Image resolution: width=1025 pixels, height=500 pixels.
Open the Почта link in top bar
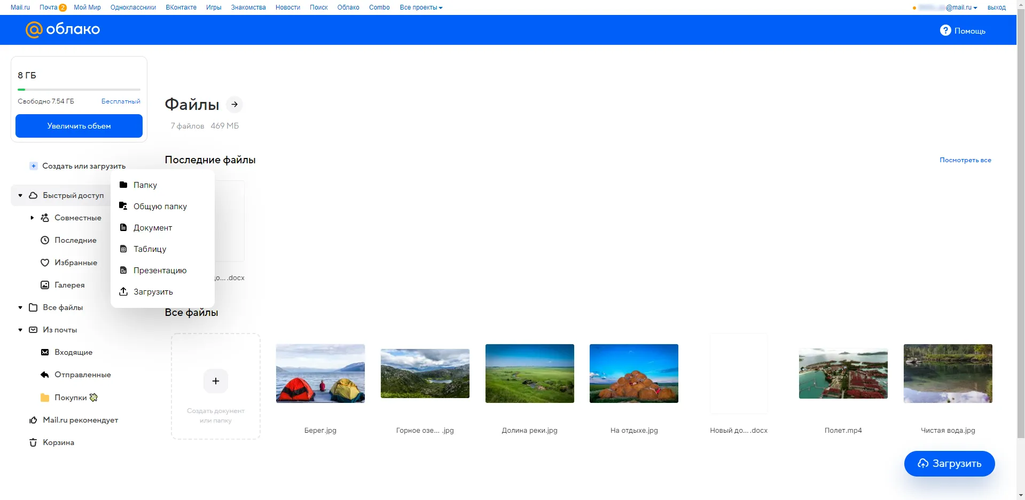click(48, 7)
